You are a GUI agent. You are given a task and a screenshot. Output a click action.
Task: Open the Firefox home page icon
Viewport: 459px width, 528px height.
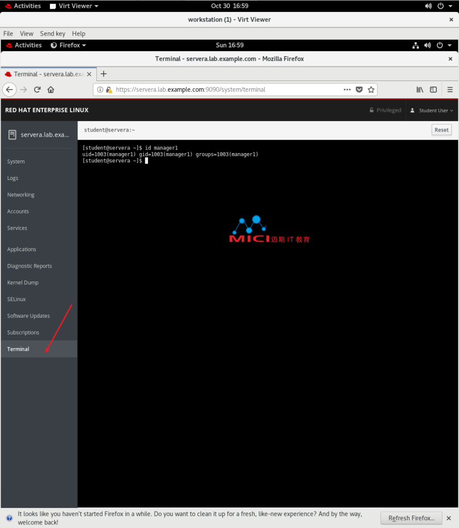click(51, 90)
